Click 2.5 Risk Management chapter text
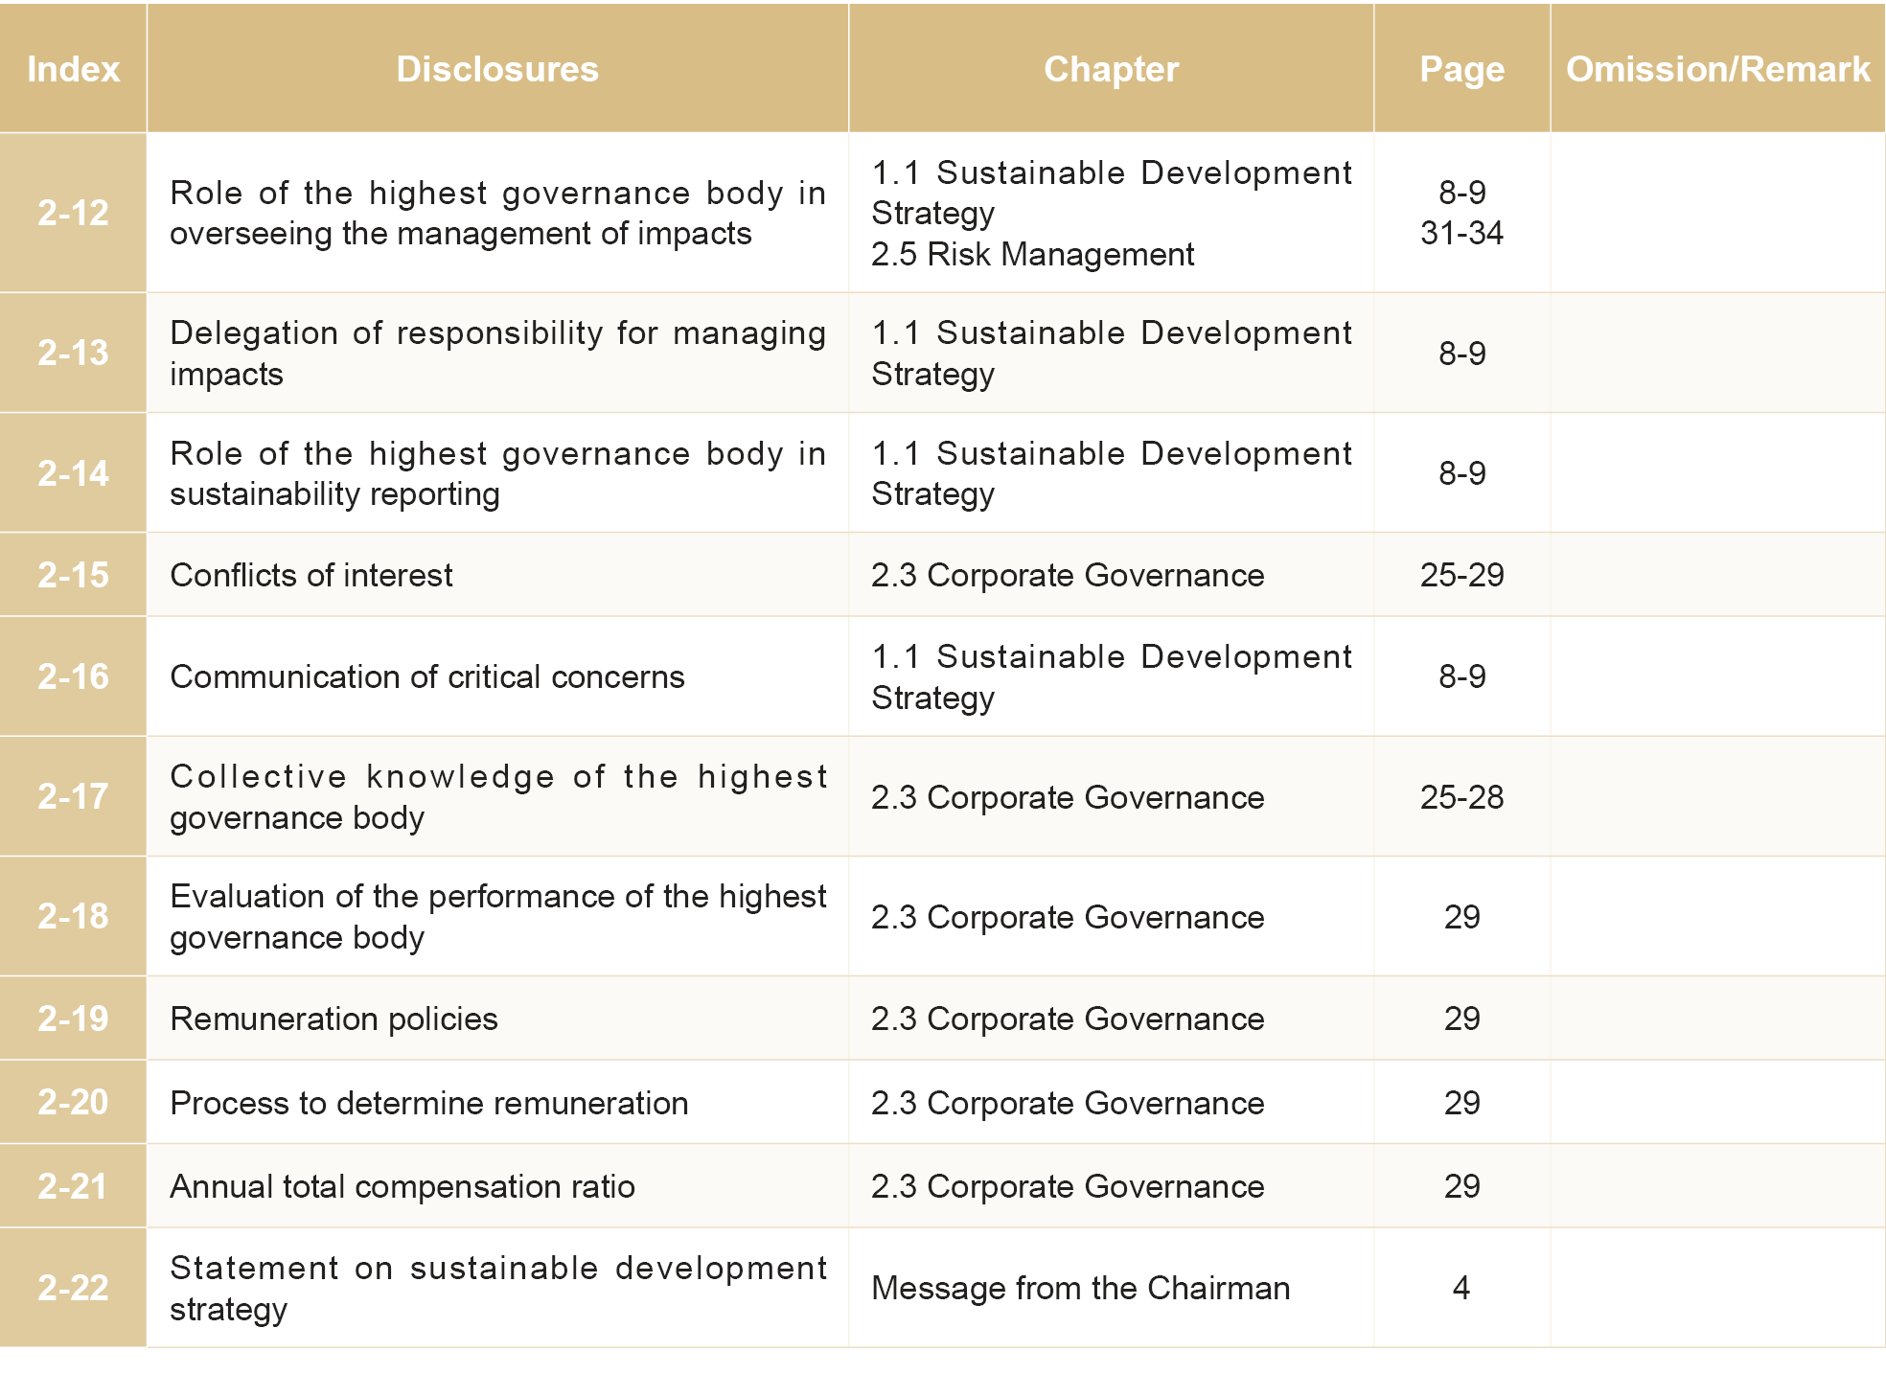 pos(1032,254)
